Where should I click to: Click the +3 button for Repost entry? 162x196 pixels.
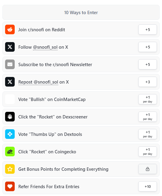pos(148,82)
